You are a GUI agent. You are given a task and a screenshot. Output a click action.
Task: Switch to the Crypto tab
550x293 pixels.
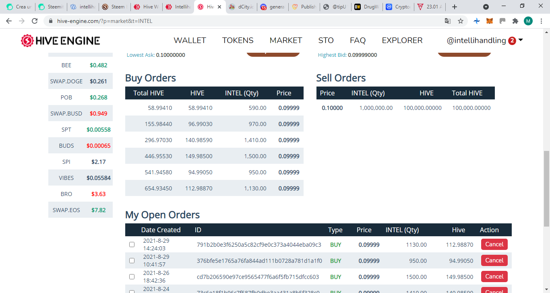pyautogui.click(x=399, y=7)
